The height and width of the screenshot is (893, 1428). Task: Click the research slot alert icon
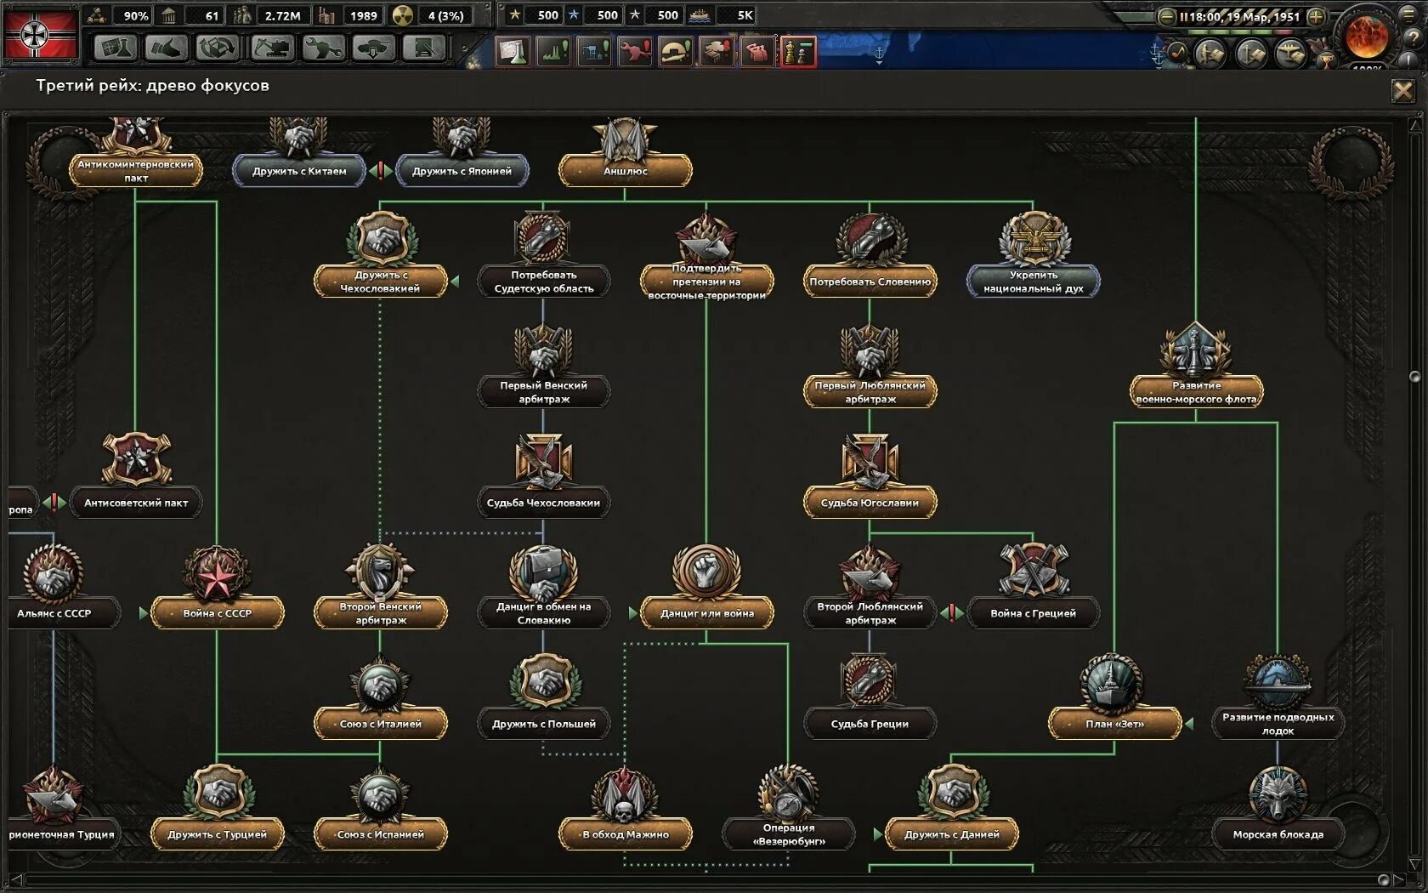(x=513, y=51)
